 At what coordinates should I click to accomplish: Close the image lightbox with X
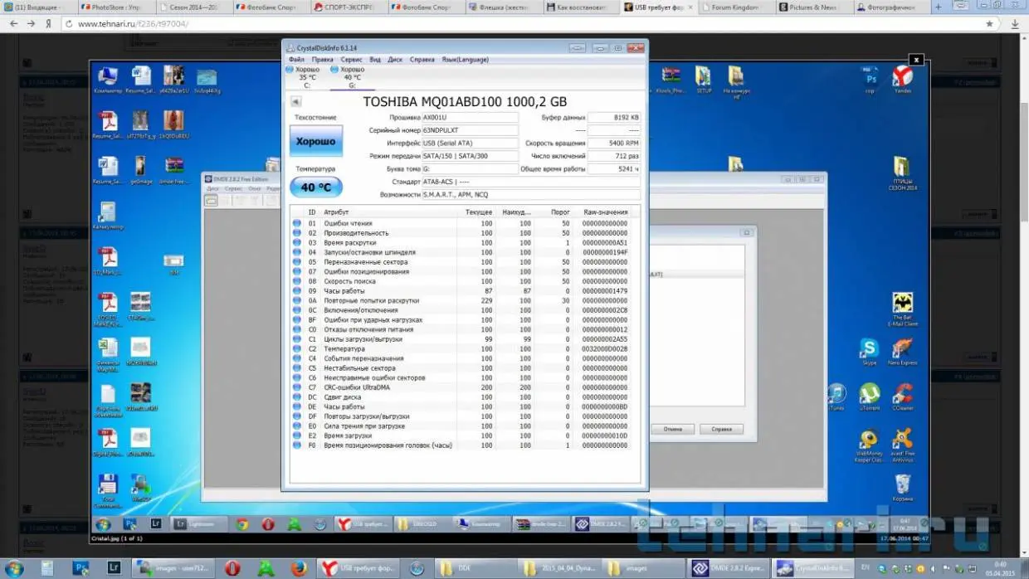[915, 60]
